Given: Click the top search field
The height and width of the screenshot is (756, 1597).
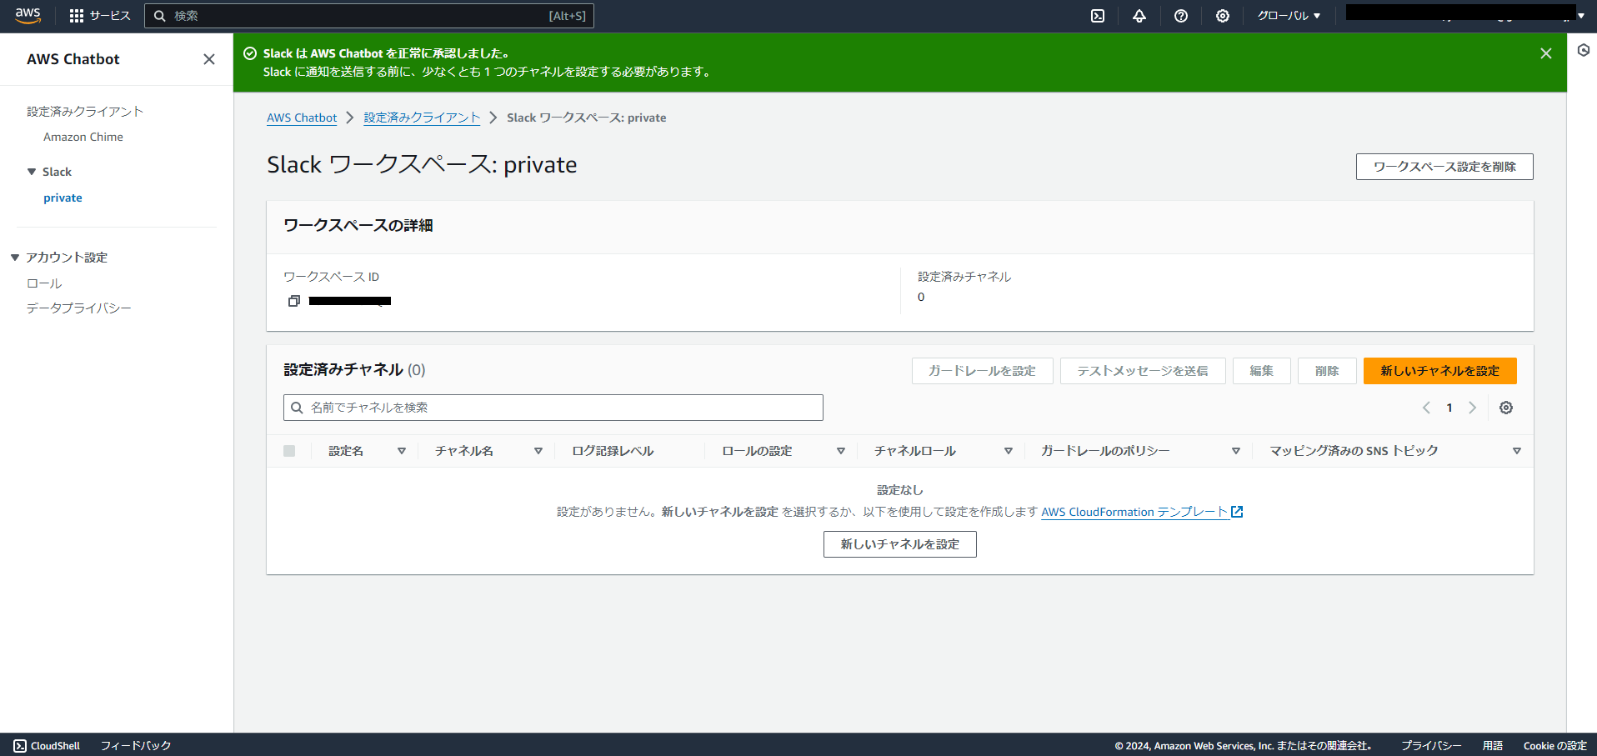Looking at the screenshot, I should (369, 16).
